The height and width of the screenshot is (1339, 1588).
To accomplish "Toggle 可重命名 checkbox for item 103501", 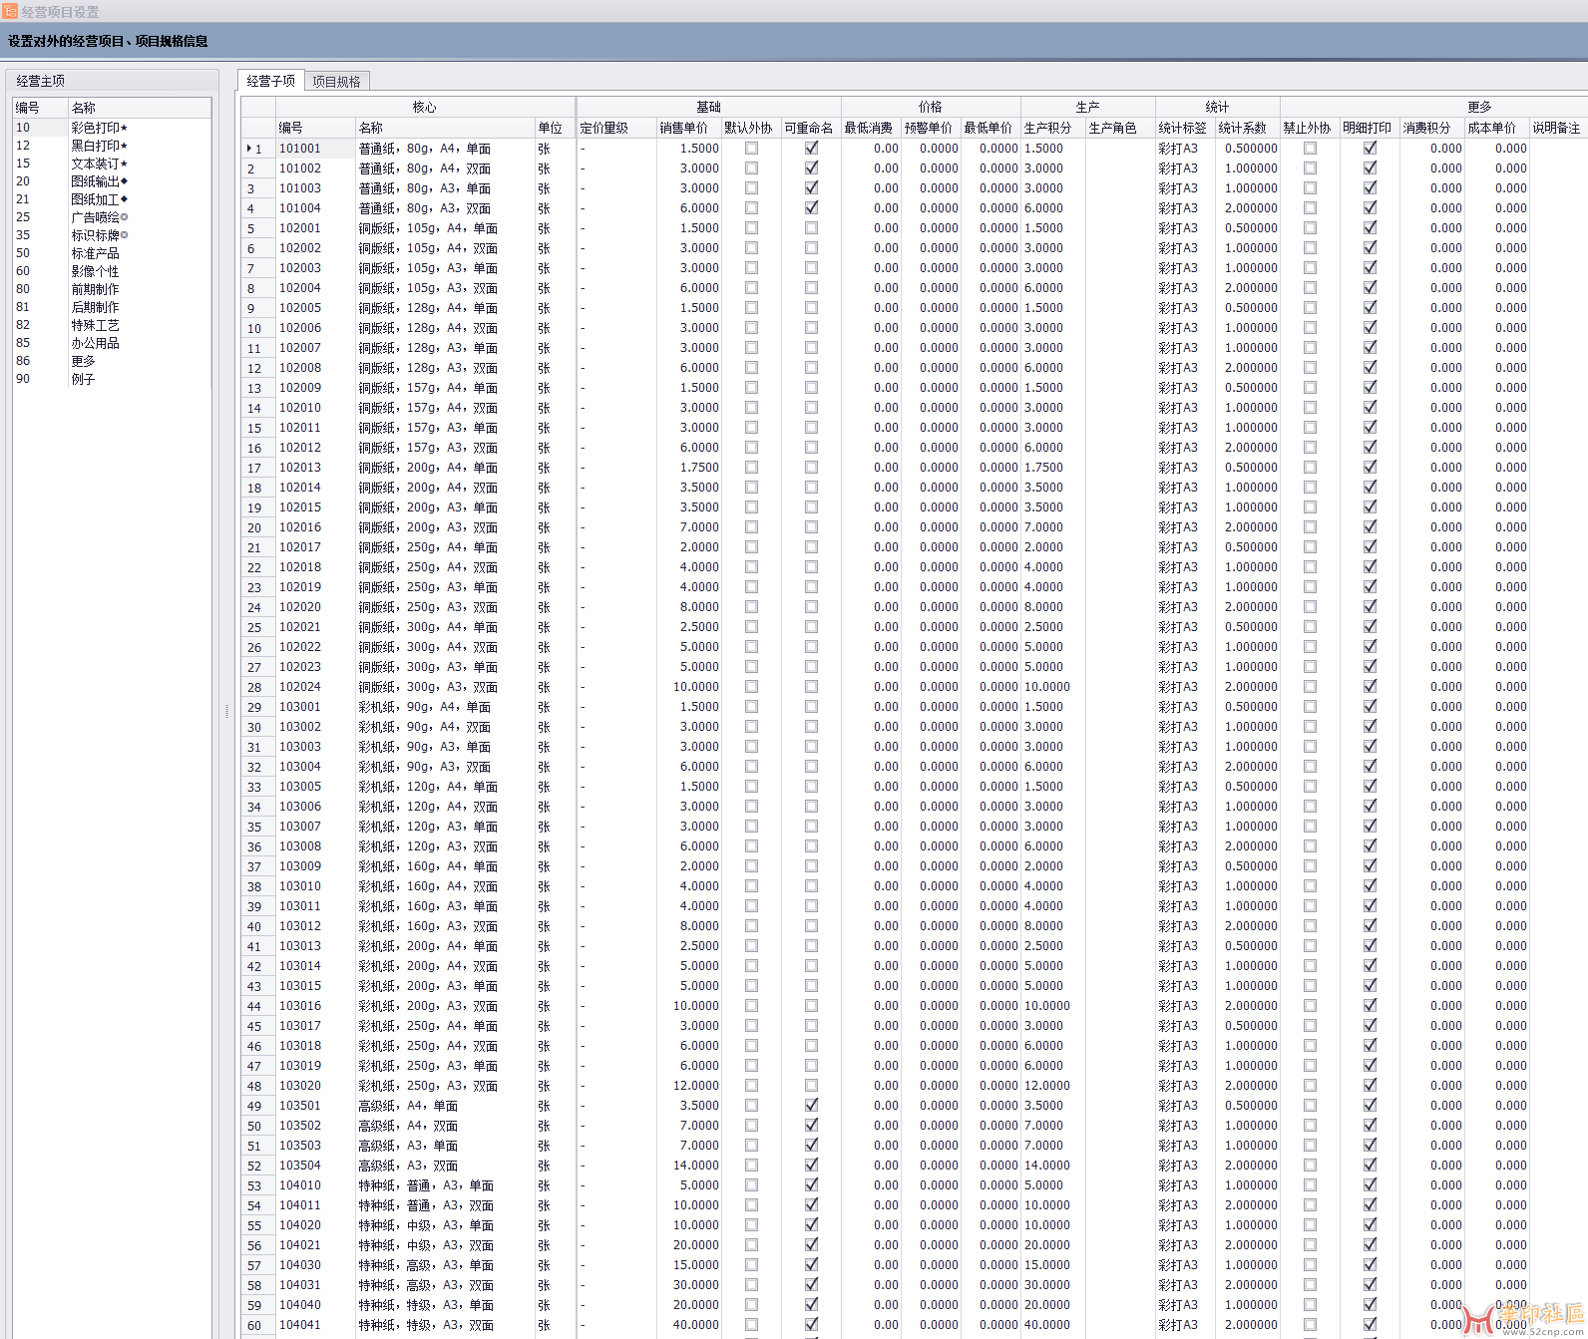I will tap(811, 1105).
